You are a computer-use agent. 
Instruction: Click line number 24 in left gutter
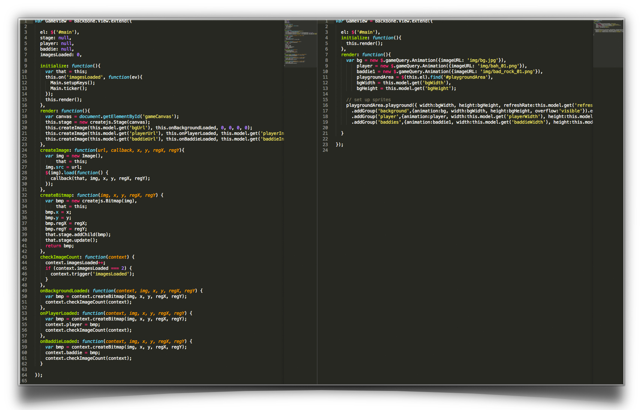(x=24, y=150)
